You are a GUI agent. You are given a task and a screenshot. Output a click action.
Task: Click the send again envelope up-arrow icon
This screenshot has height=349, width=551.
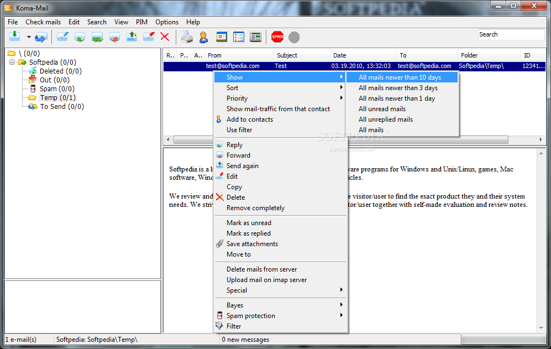click(132, 37)
